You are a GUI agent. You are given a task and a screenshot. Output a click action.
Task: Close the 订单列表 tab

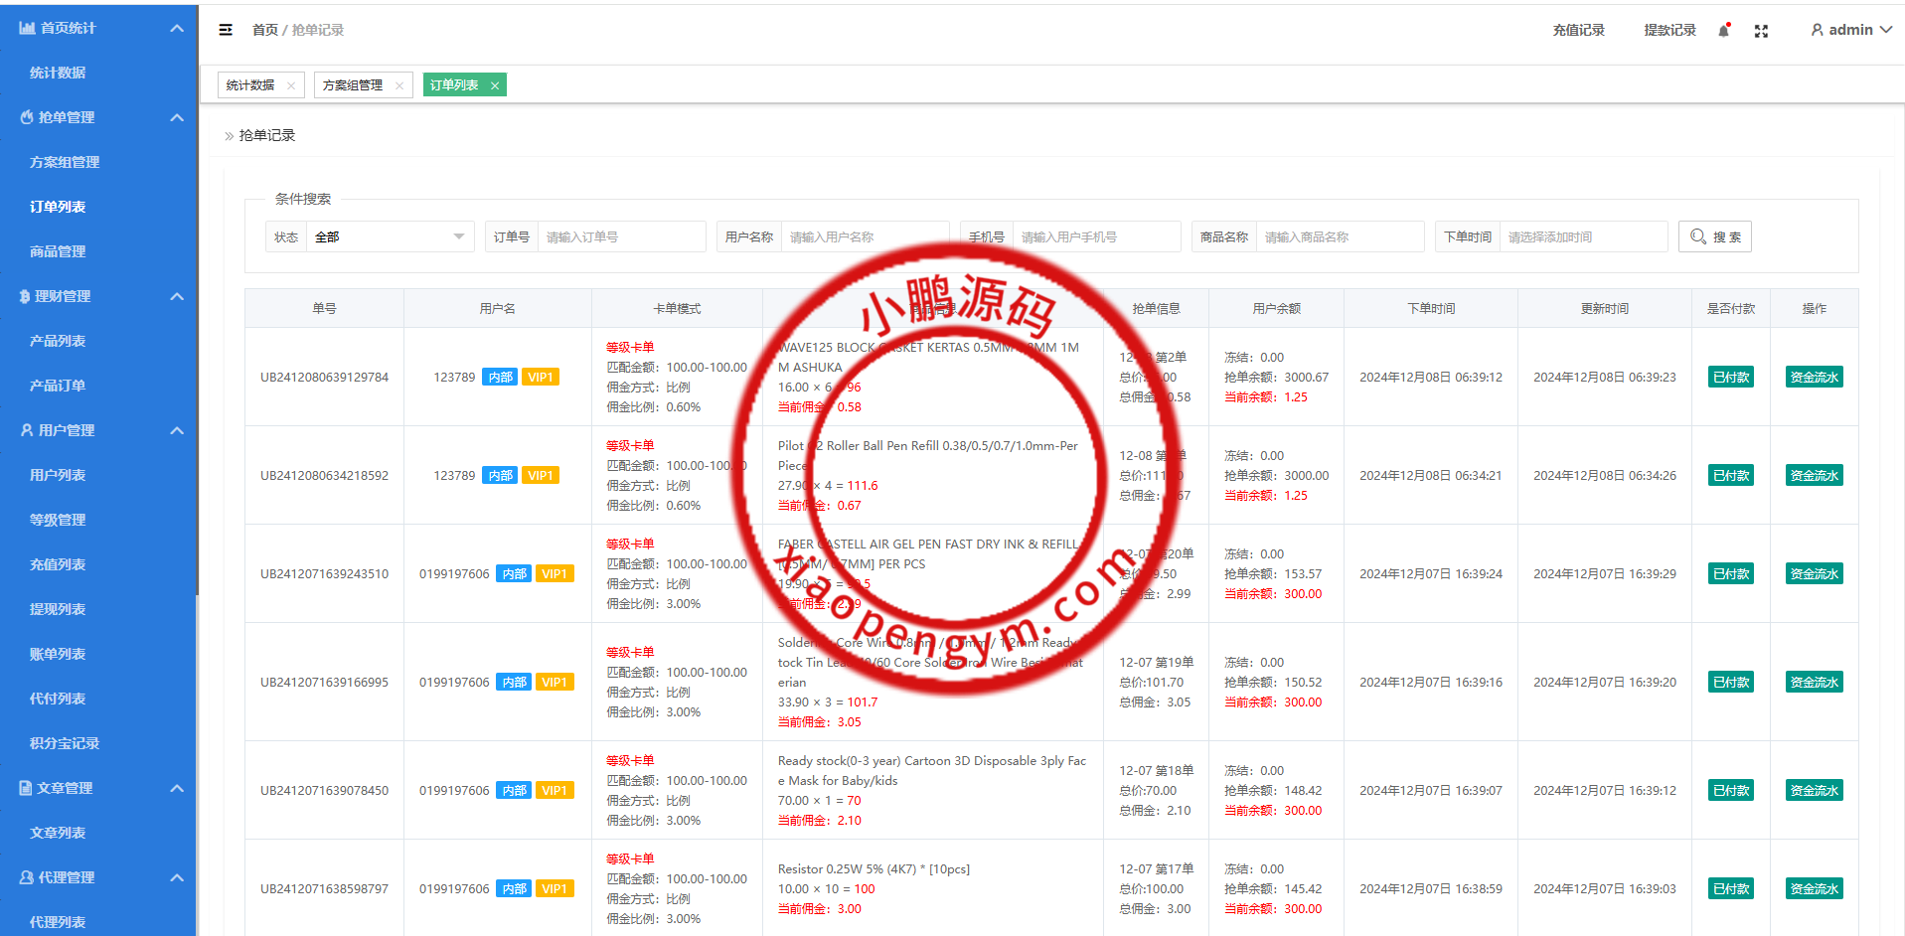(495, 85)
